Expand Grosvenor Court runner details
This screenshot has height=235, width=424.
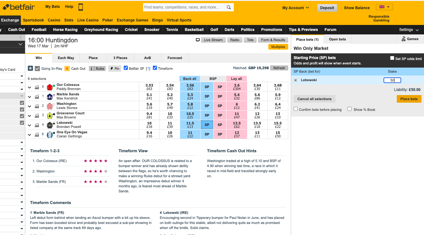[x=30, y=116]
